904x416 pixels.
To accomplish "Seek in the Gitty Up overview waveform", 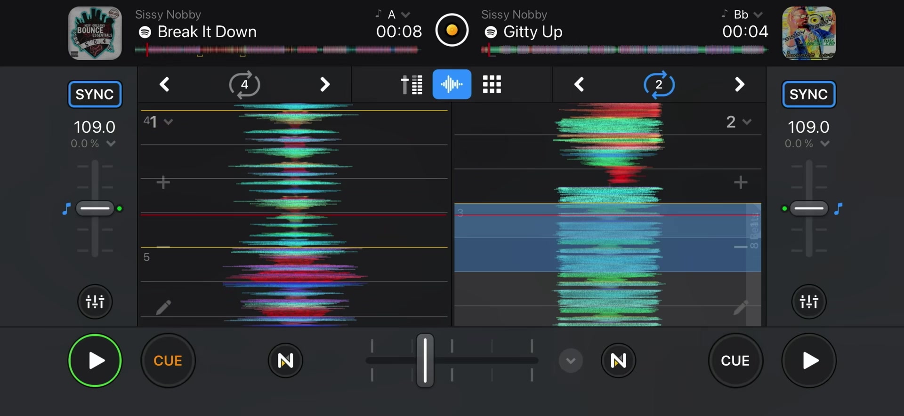I will click(624, 49).
